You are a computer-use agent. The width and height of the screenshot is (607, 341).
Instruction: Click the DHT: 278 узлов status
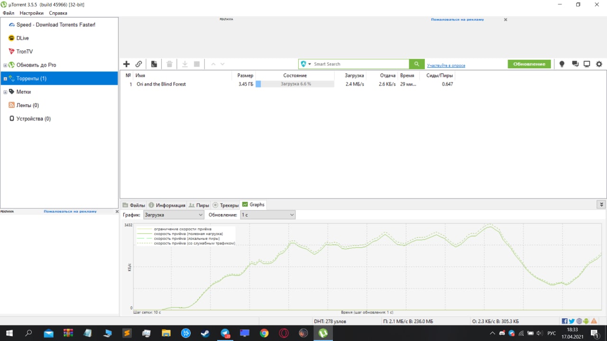(x=330, y=321)
